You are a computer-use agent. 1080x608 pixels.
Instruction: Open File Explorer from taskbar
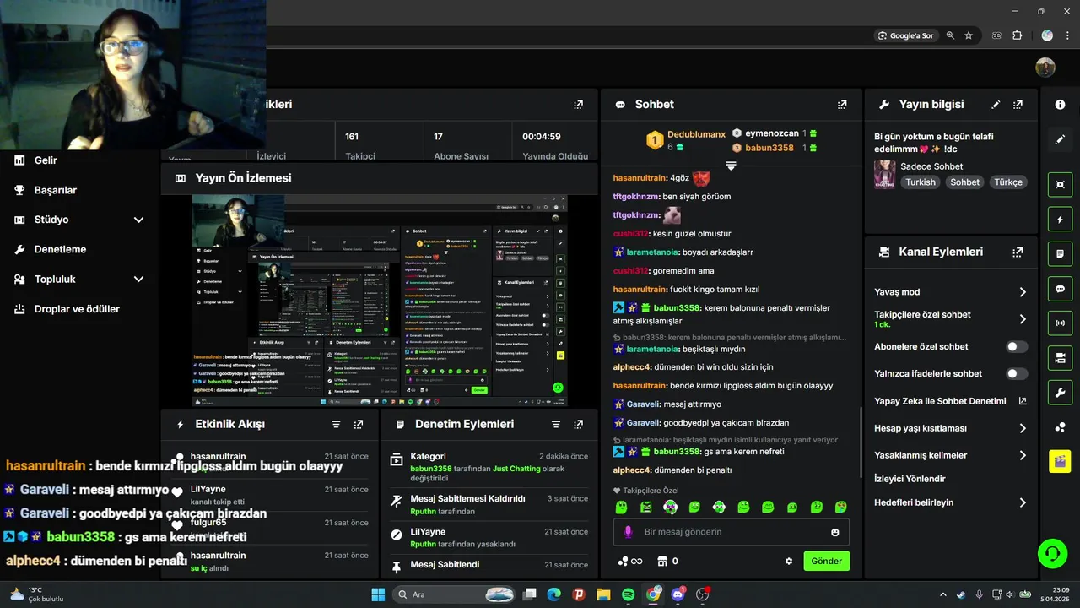click(603, 594)
